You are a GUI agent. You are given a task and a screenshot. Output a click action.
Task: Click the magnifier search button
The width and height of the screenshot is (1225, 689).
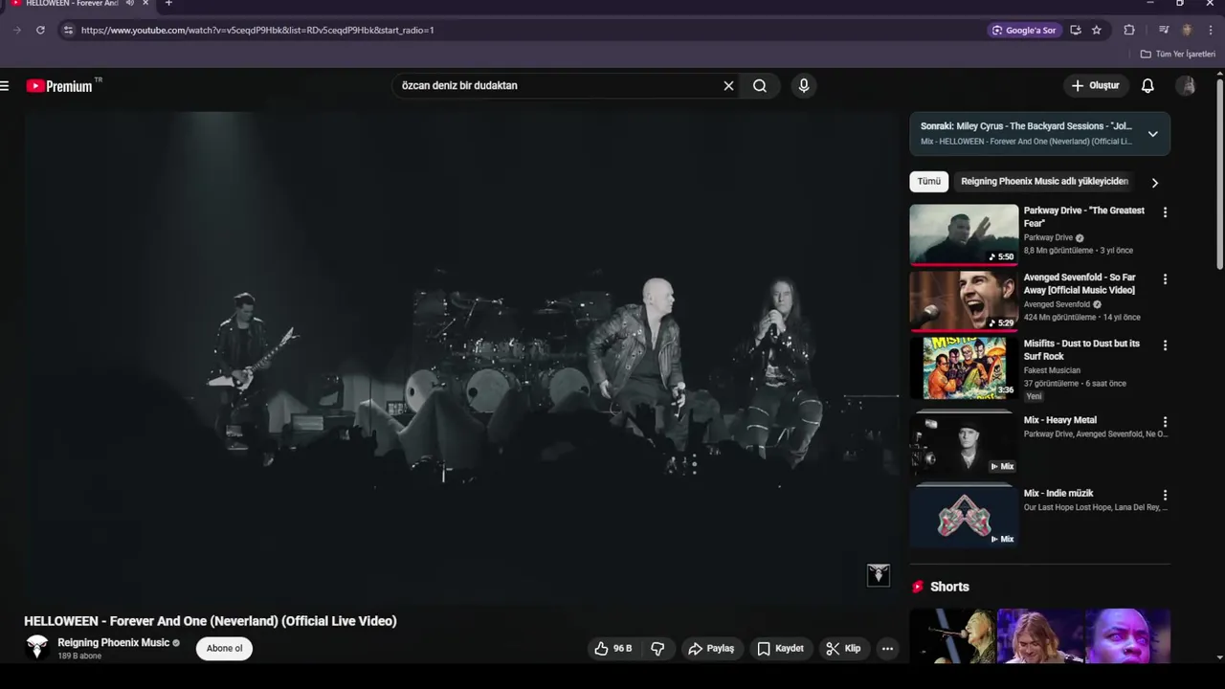coord(760,85)
